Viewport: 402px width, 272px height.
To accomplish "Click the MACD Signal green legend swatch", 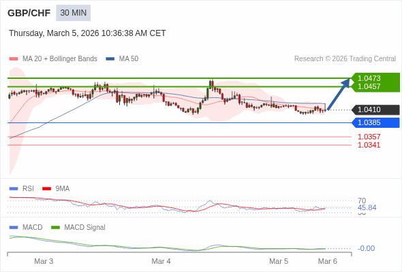I will click(x=55, y=228).
